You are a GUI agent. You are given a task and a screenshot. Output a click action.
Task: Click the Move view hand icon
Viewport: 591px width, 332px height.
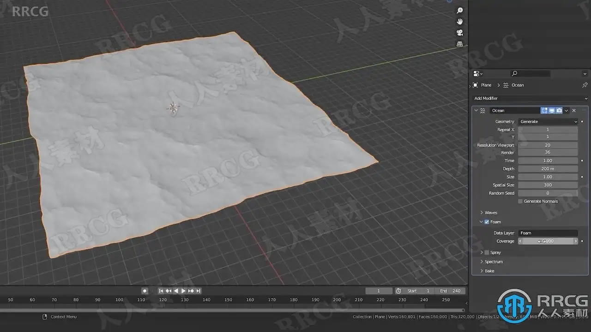click(x=459, y=22)
